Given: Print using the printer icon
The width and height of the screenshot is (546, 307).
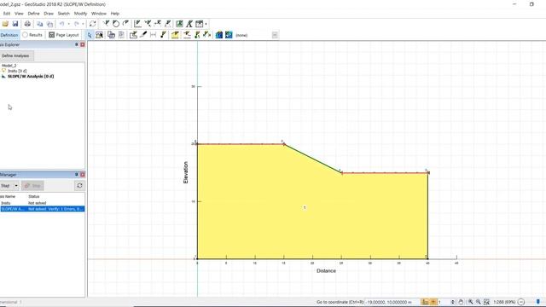Looking at the screenshot, I should coord(27,24).
